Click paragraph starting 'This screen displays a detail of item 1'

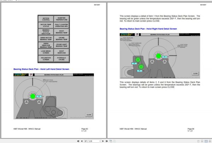point(160,18)
